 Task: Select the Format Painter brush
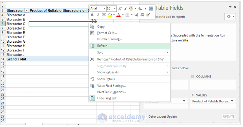[148, 15]
